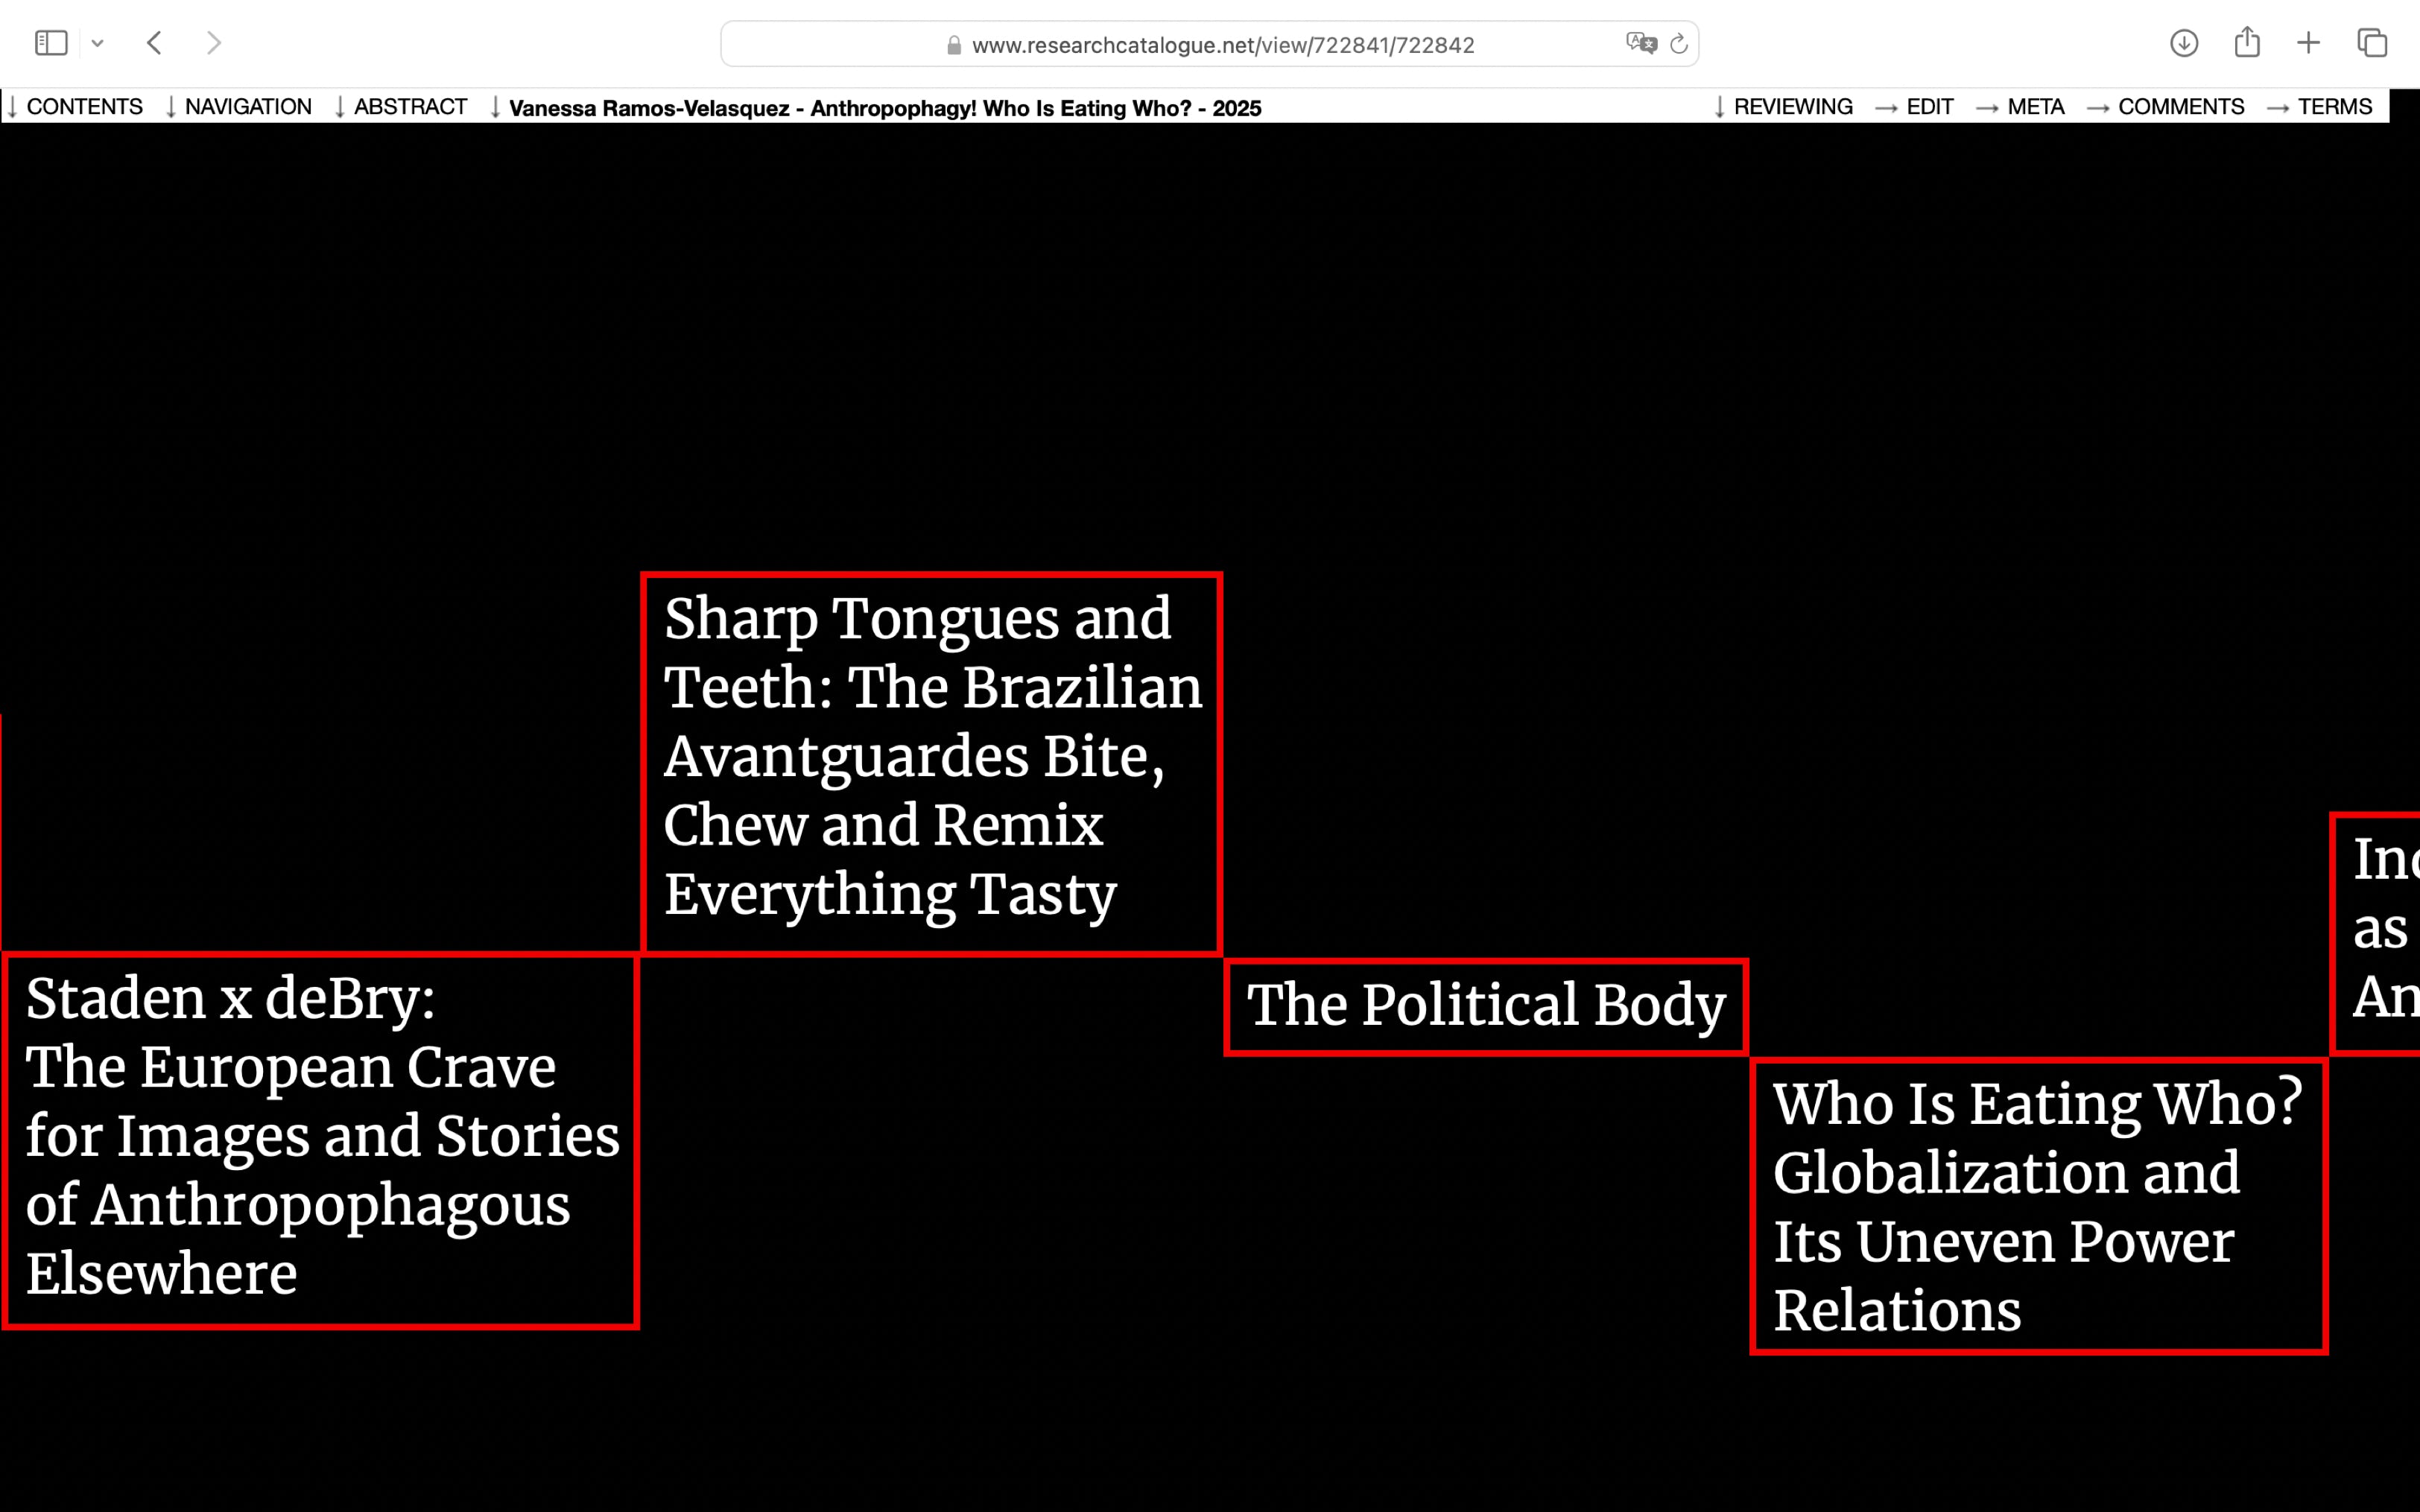The width and height of the screenshot is (2420, 1512).
Task: Click the translate page icon
Action: coord(1640,43)
